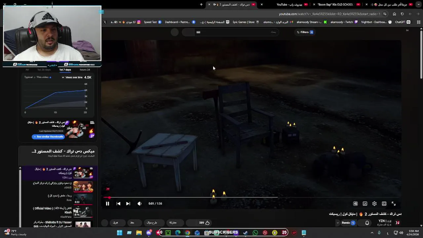
Task: Select the 'Last 7 days' tab
Action: point(65,70)
